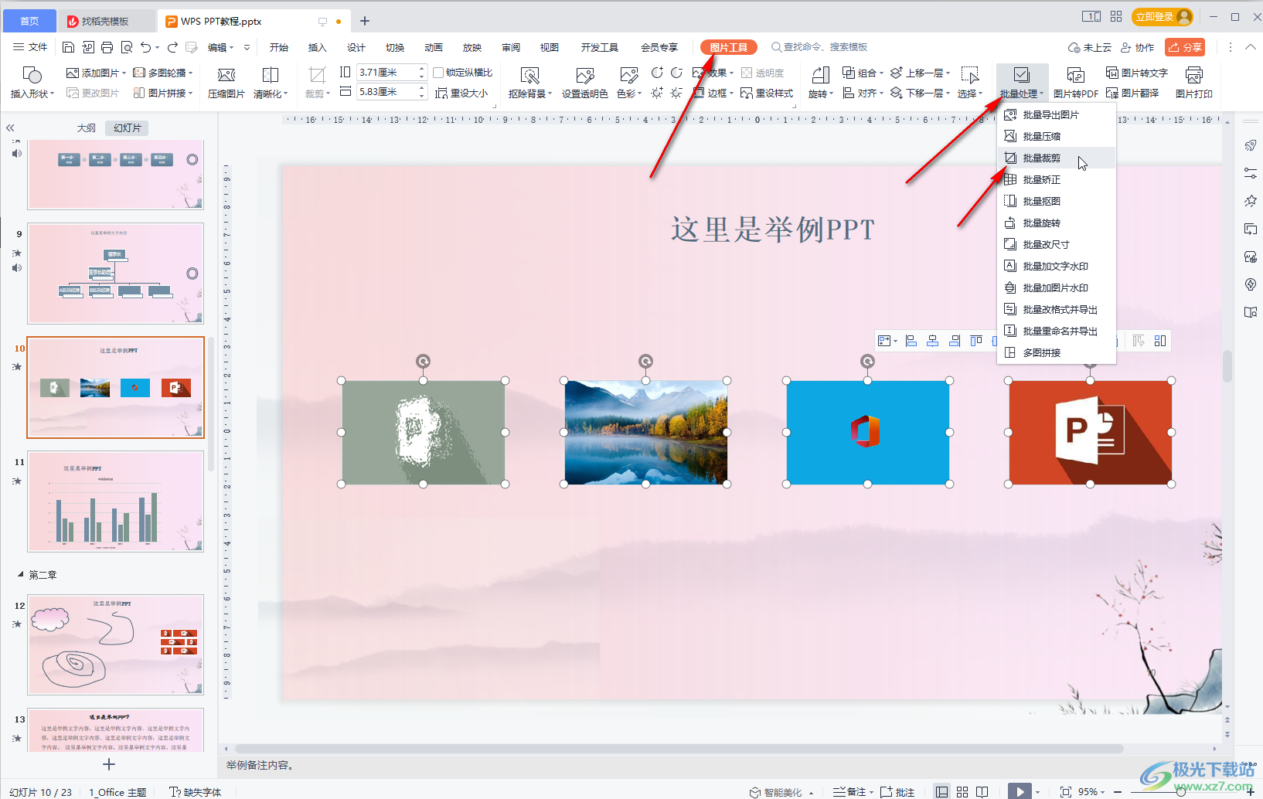1263x799 pixels.
Task: Click the rotate right 90° icon
Action: (657, 73)
